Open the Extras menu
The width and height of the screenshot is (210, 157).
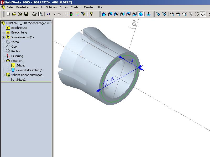[64, 7]
